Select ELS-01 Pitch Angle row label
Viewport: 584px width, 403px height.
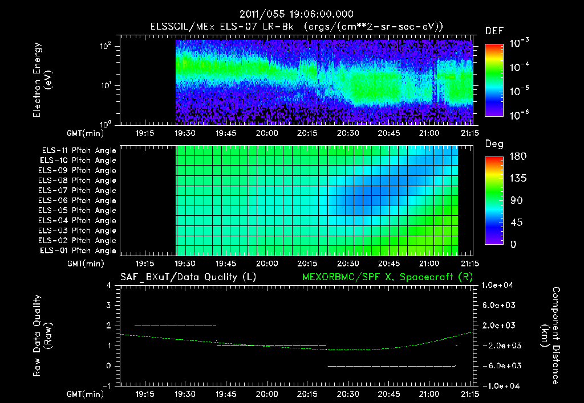click(78, 250)
